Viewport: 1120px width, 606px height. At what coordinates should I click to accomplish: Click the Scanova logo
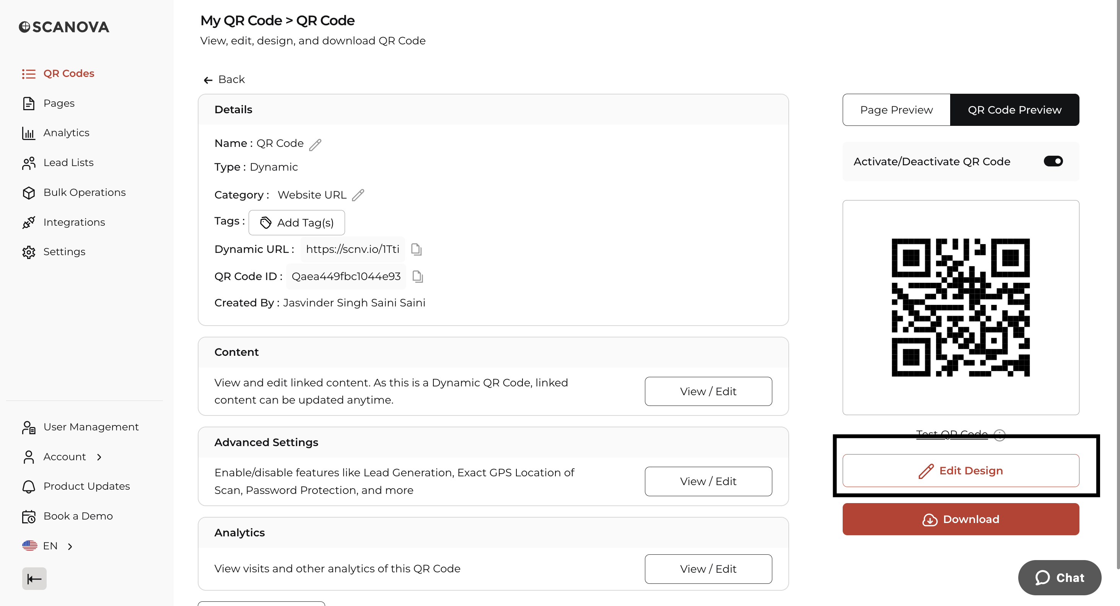click(64, 27)
